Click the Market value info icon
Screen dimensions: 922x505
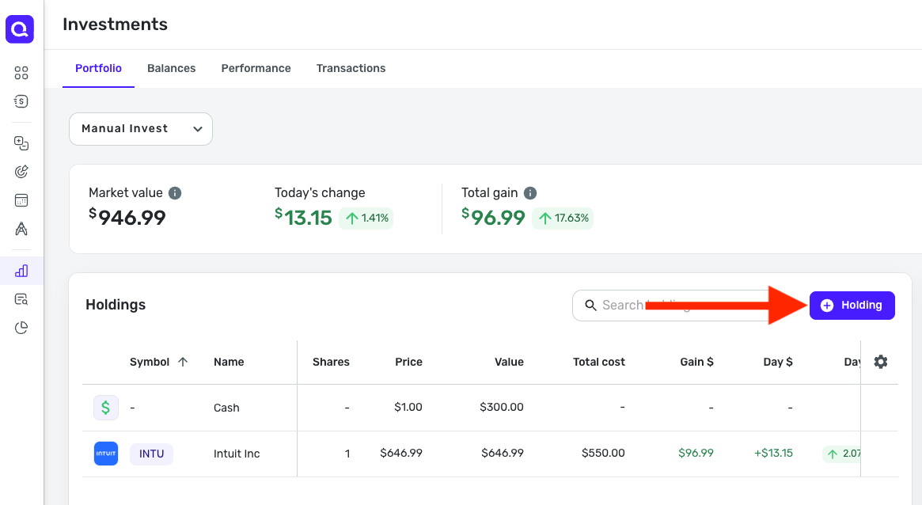pos(175,193)
